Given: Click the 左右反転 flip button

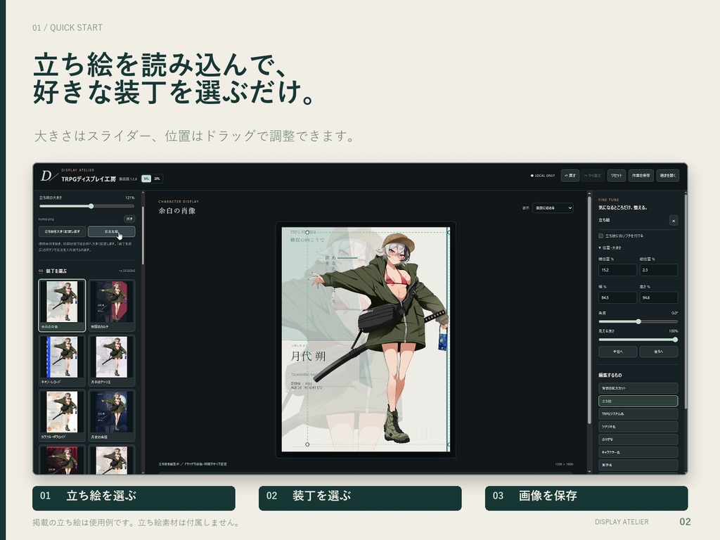Looking at the screenshot, I should point(112,231).
